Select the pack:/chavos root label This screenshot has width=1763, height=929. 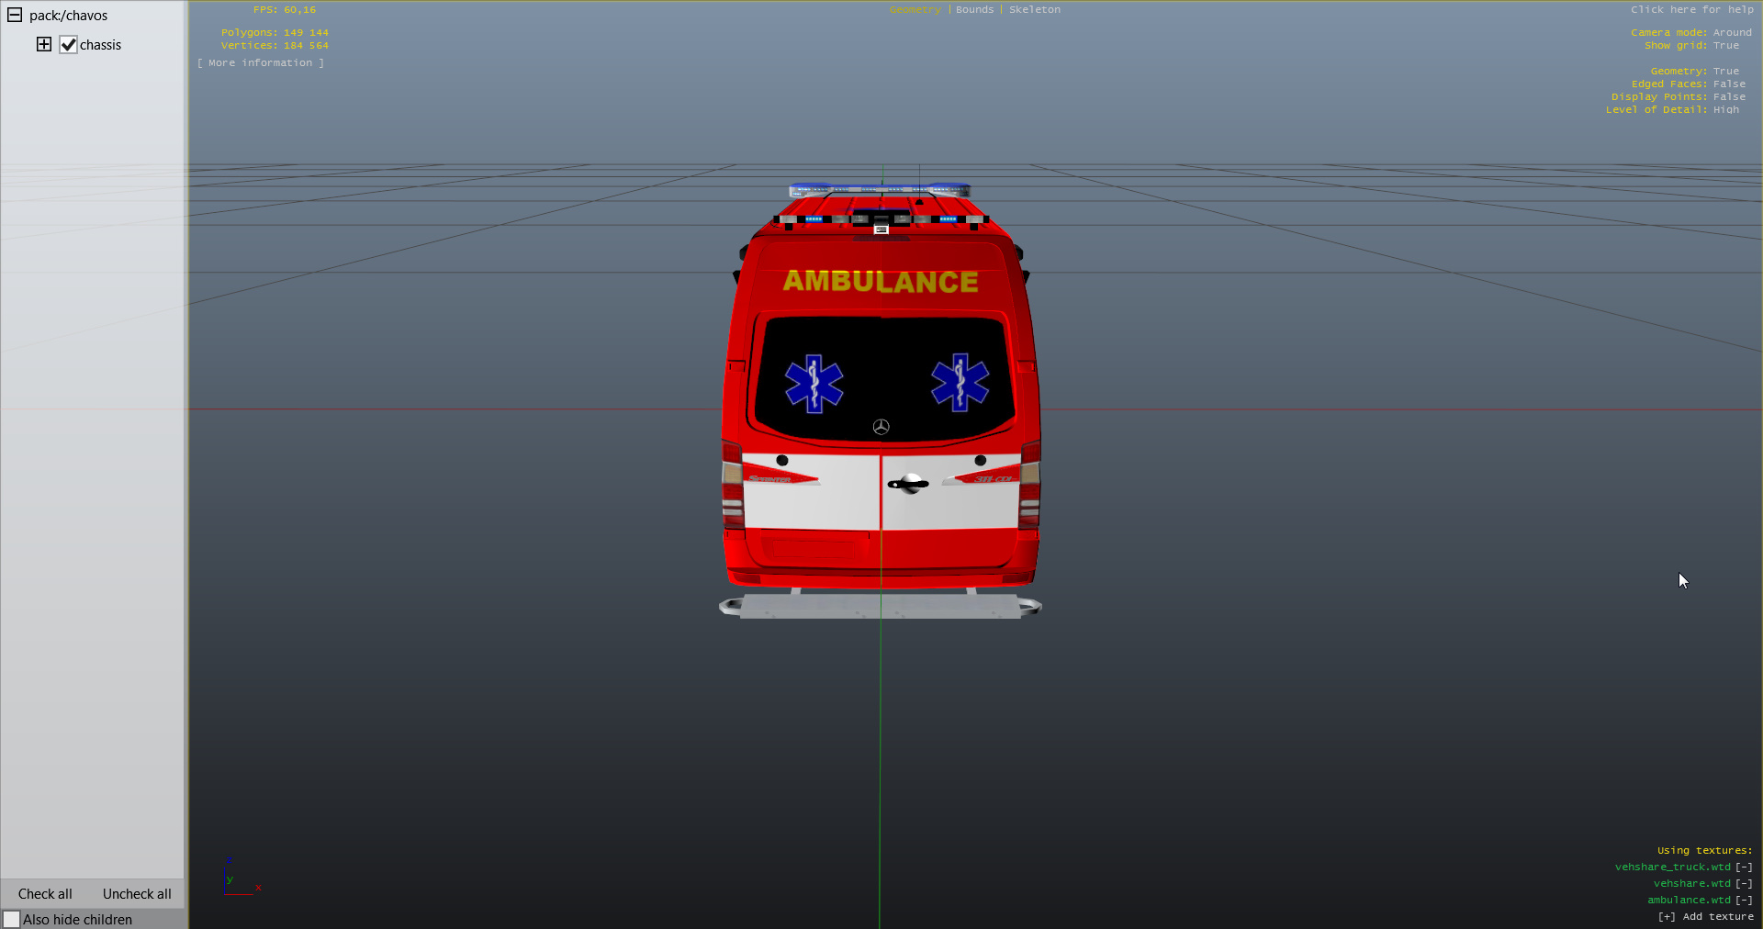(68, 16)
